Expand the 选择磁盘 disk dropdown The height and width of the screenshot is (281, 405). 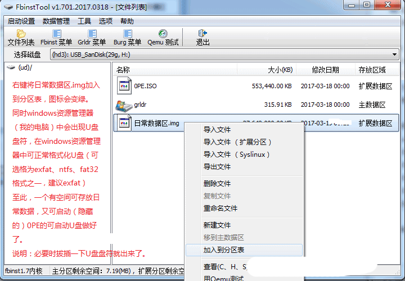[x=394, y=55]
